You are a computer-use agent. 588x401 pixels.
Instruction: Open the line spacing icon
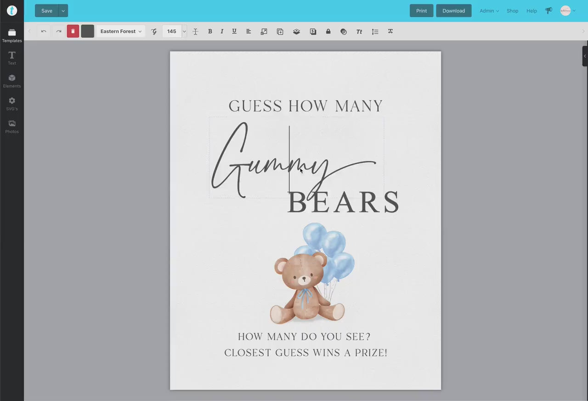pyautogui.click(x=375, y=32)
